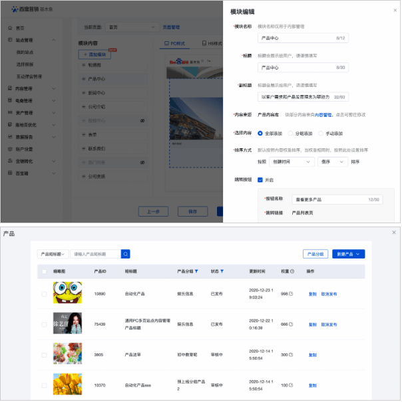Open the 产品短标题 search type dropdown
This screenshot has height=402, width=402.
pyautogui.click(x=53, y=254)
